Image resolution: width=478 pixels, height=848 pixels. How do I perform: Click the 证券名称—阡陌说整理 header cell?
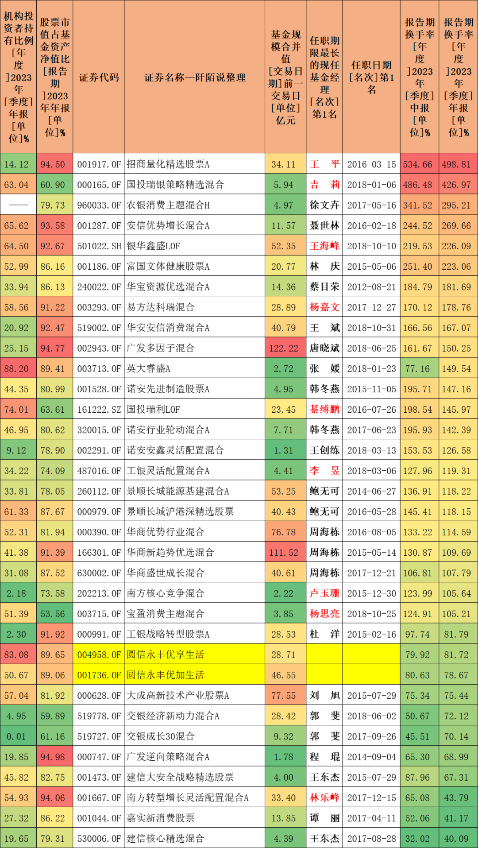pos(195,77)
